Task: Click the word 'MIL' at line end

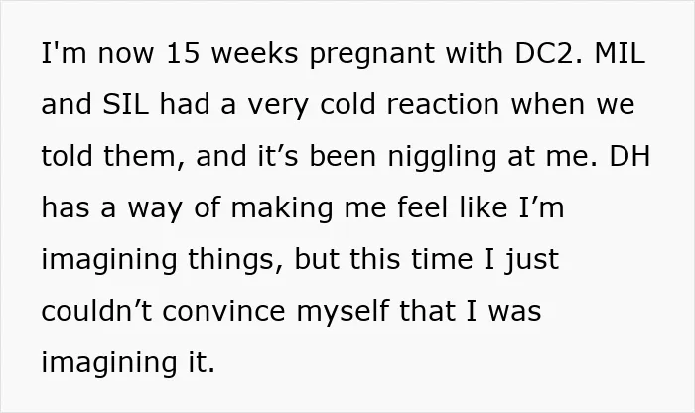Action: pos(620,53)
